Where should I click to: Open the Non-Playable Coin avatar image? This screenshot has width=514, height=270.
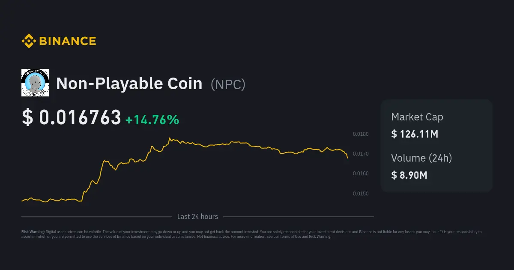coord(35,83)
